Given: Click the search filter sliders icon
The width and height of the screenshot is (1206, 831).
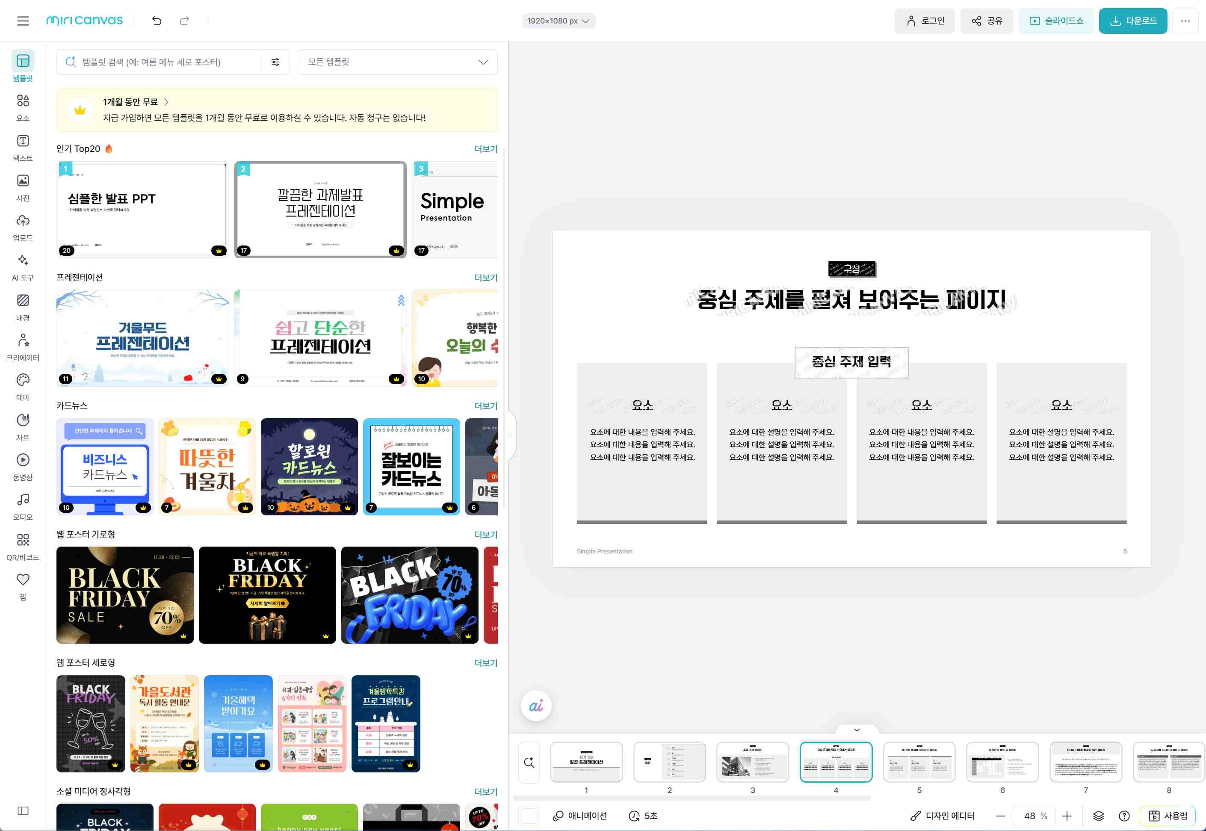Looking at the screenshot, I should 275,62.
